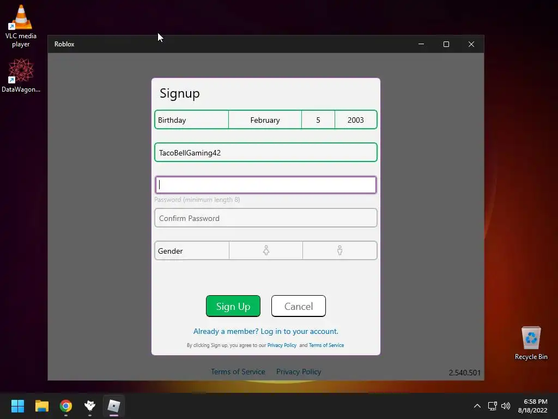558x419 pixels.
Task: Click the Signup heading
Action: pyautogui.click(x=180, y=93)
